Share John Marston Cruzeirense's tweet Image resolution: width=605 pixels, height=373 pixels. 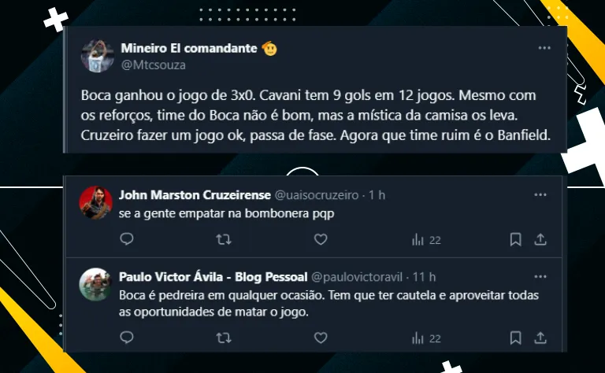540,239
